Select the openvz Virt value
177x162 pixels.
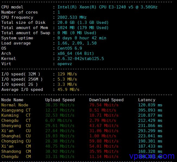coord(65,64)
